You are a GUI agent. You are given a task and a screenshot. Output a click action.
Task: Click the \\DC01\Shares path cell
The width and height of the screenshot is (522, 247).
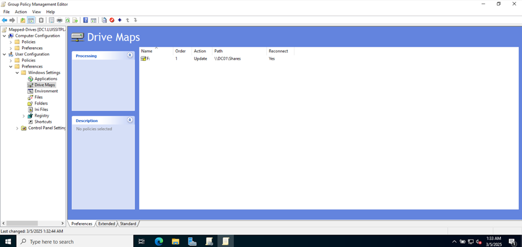[x=228, y=58]
